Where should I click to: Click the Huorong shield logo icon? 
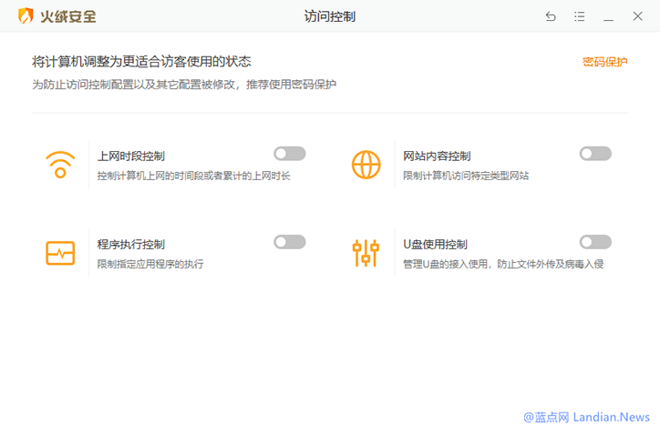click(x=26, y=16)
